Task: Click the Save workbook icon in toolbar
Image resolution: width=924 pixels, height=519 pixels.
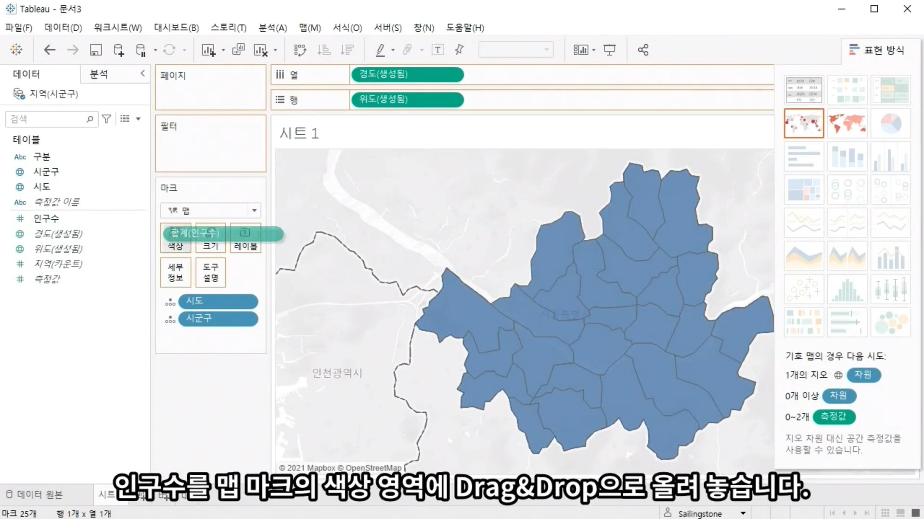Action: [96, 50]
